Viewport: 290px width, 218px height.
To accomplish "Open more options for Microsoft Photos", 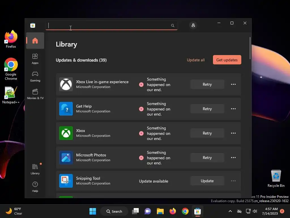I will [x=233, y=158].
